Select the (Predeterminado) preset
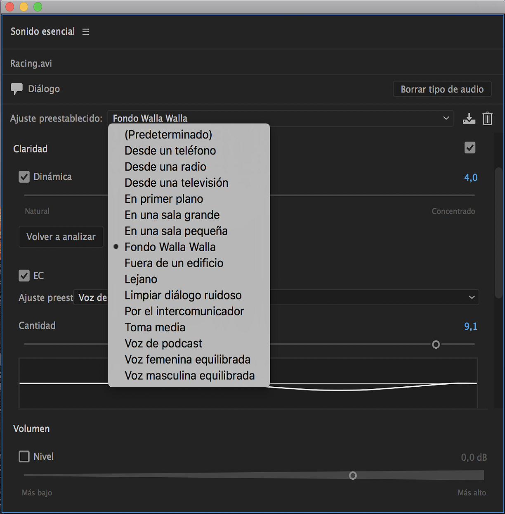Image resolution: width=505 pixels, height=514 pixels. click(189, 135)
